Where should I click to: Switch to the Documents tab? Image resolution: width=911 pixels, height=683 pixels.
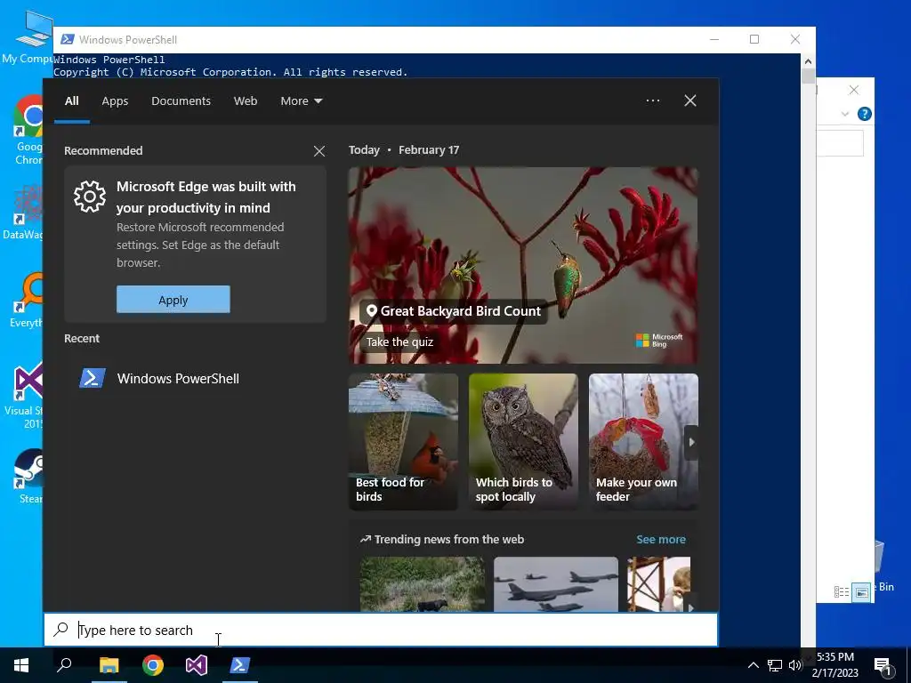pos(181,101)
